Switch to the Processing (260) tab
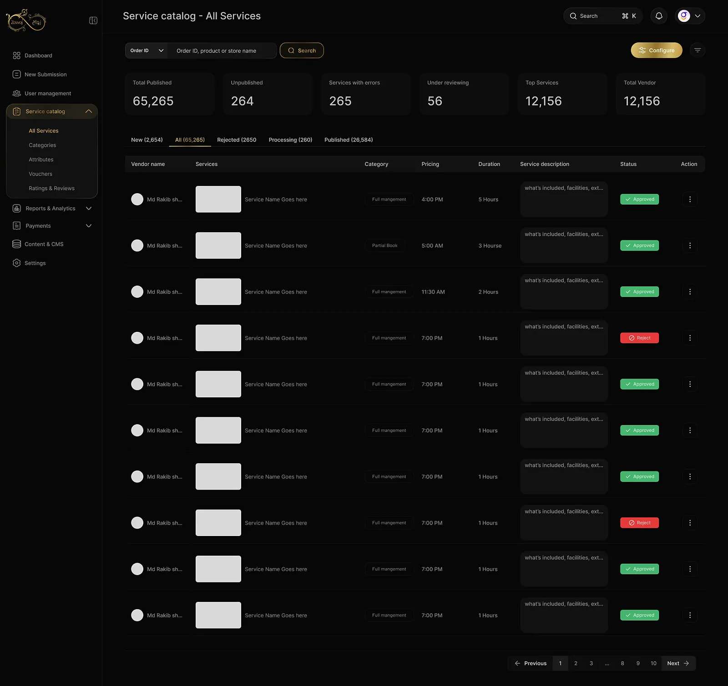Image resolution: width=728 pixels, height=686 pixels. pos(290,140)
